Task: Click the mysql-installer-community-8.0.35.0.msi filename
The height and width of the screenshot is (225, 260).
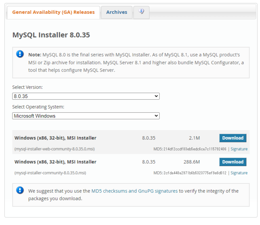Action: click(50, 173)
